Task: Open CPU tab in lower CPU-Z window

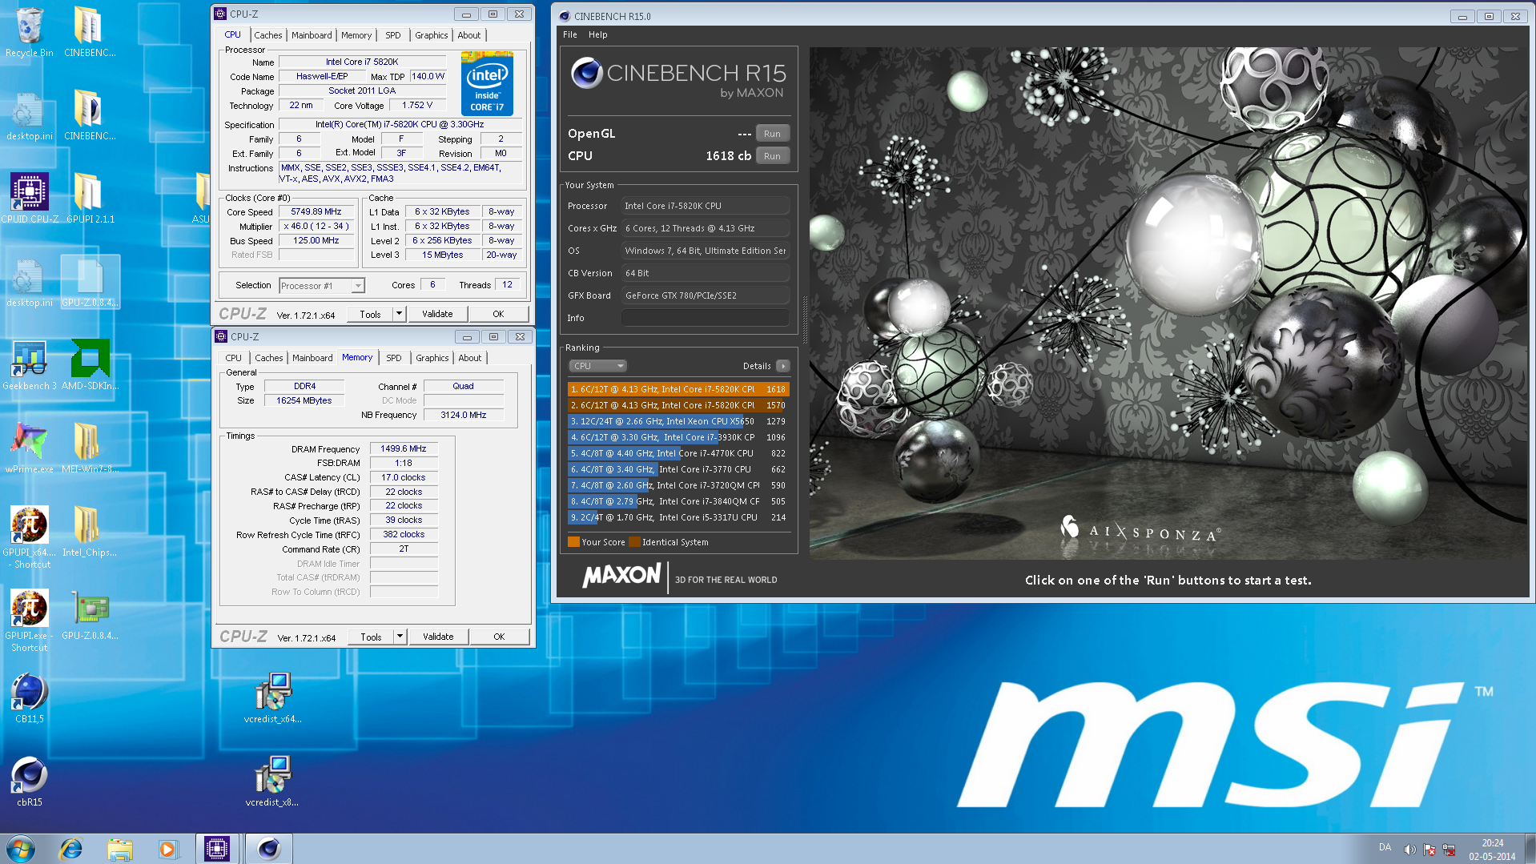Action: coord(233,358)
